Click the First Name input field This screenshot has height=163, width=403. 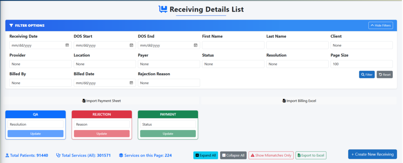tap(233, 45)
